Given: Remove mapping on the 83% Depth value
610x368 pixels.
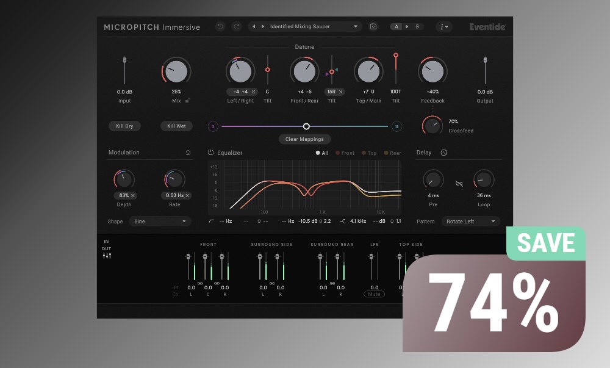Looking at the screenshot, I should (x=132, y=195).
